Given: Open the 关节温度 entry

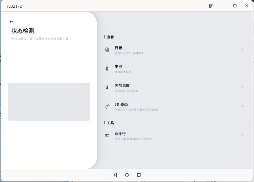Looking at the screenshot, I should (x=175, y=88).
